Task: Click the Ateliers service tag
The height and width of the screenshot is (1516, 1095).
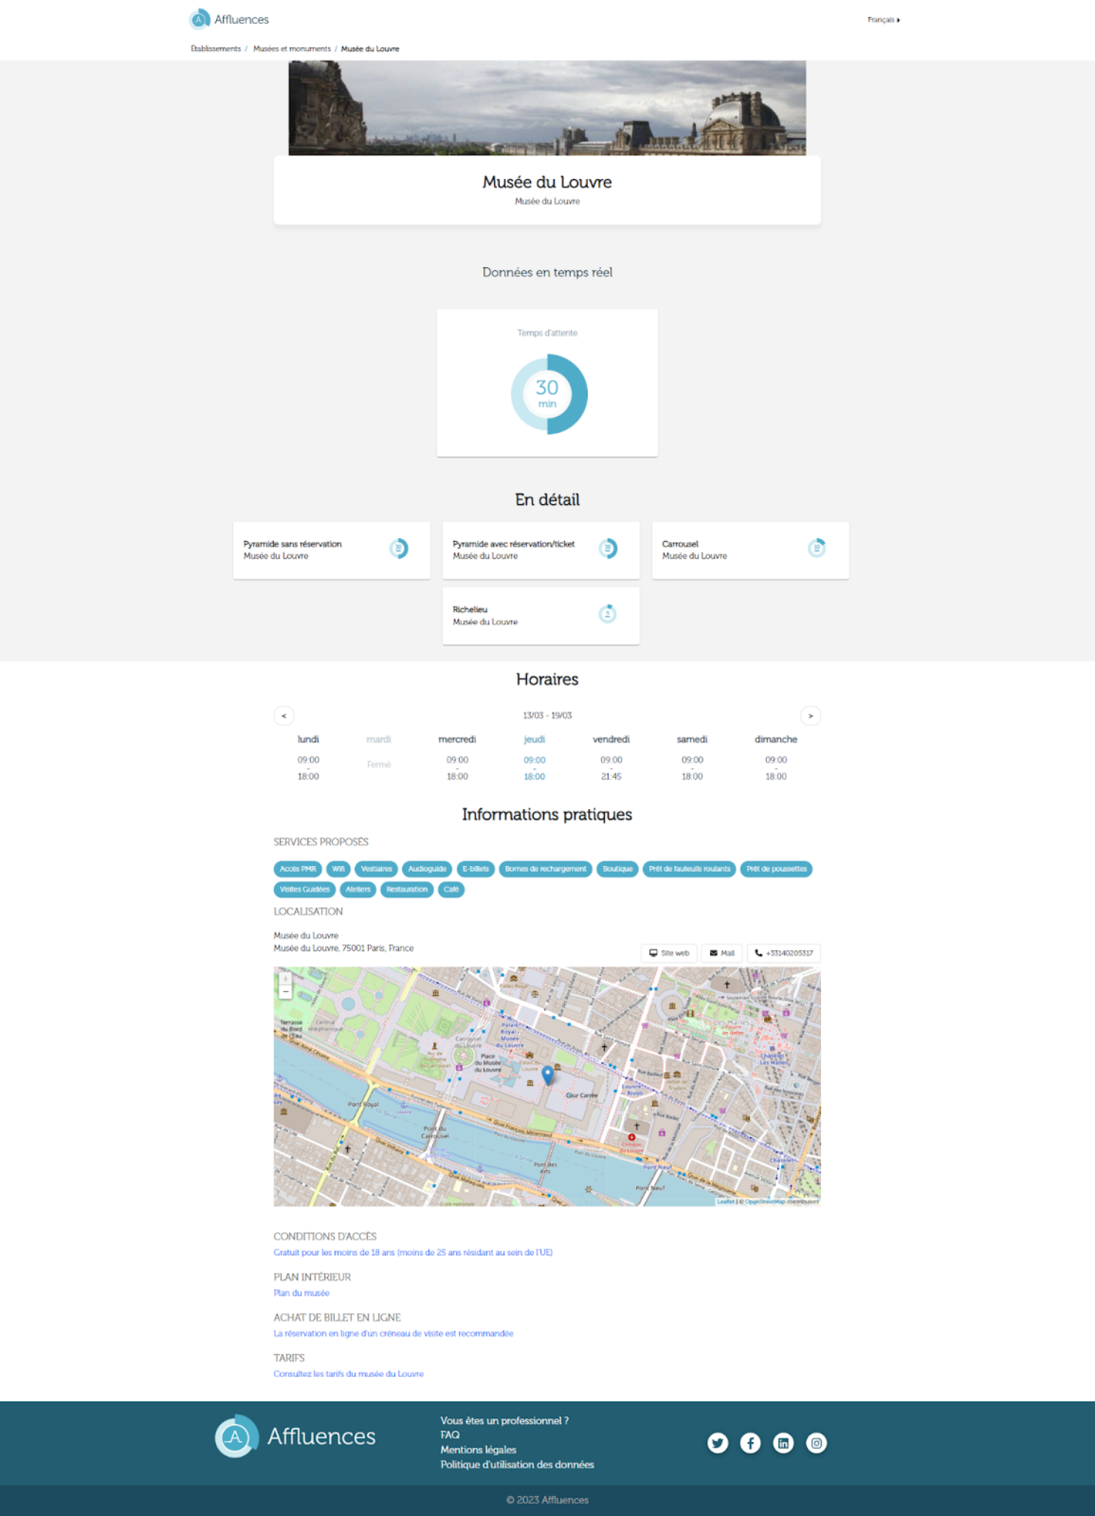Action: pyautogui.click(x=358, y=890)
